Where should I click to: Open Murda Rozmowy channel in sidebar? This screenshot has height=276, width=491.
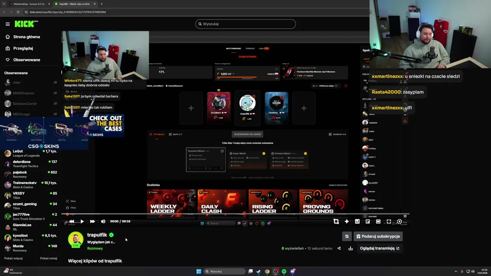tap(31, 248)
